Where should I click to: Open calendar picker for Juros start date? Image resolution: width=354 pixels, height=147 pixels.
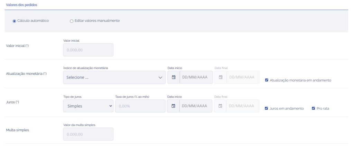point(174,106)
